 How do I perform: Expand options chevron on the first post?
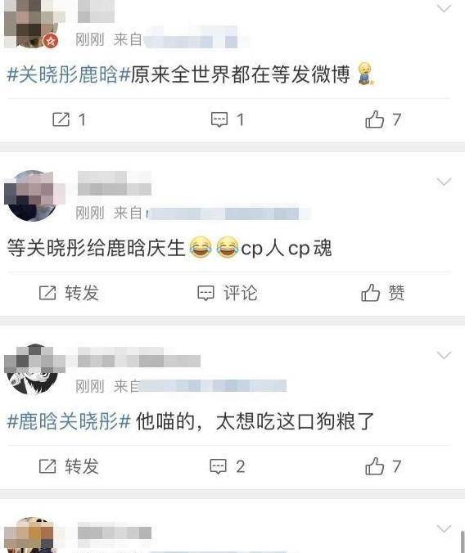(x=444, y=8)
